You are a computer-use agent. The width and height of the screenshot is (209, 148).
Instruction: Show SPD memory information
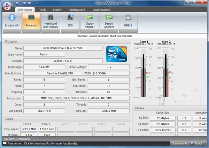click(70, 22)
